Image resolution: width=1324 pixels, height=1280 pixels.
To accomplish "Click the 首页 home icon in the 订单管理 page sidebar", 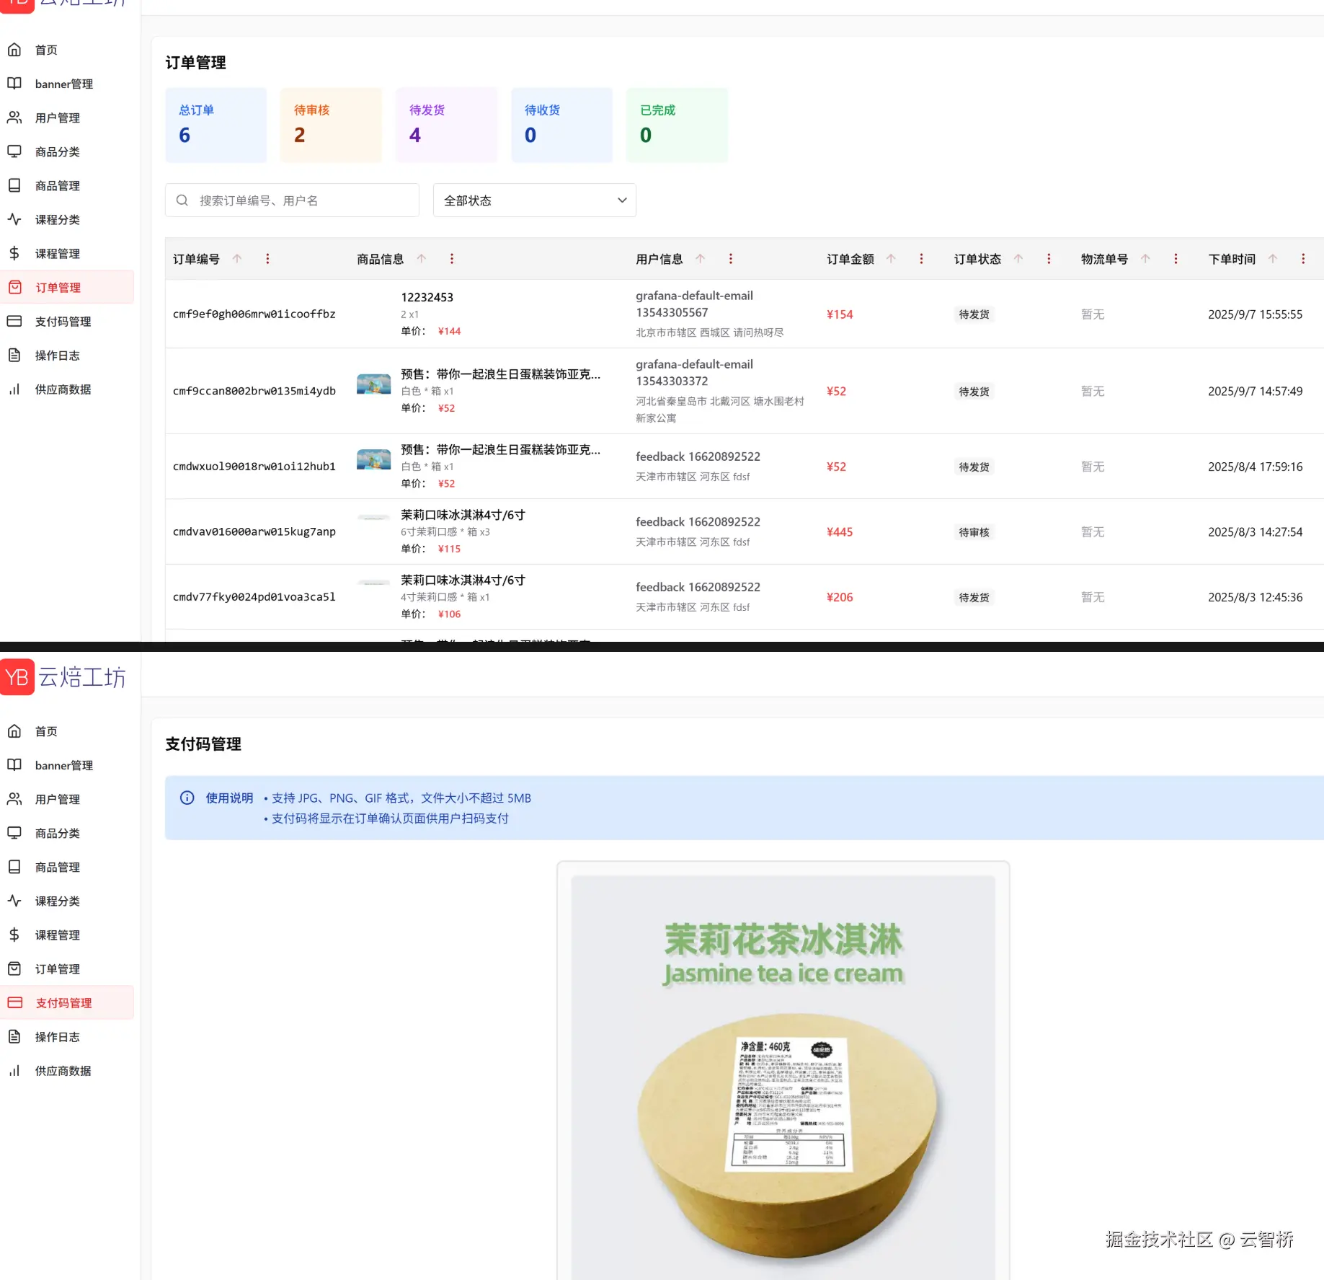I will 14,50.
